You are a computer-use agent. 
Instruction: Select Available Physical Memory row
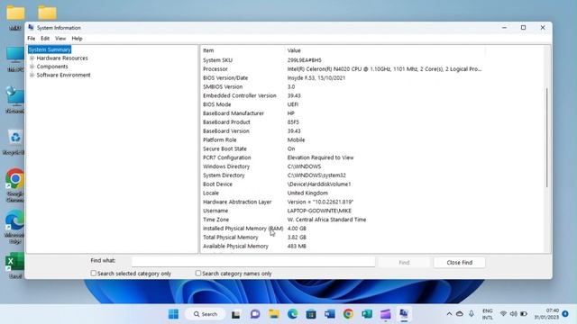[x=343, y=246]
